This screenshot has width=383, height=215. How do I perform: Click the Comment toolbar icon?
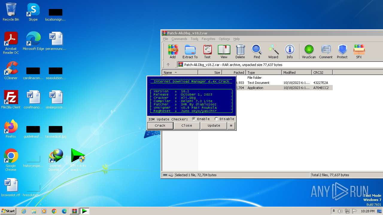click(326, 51)
